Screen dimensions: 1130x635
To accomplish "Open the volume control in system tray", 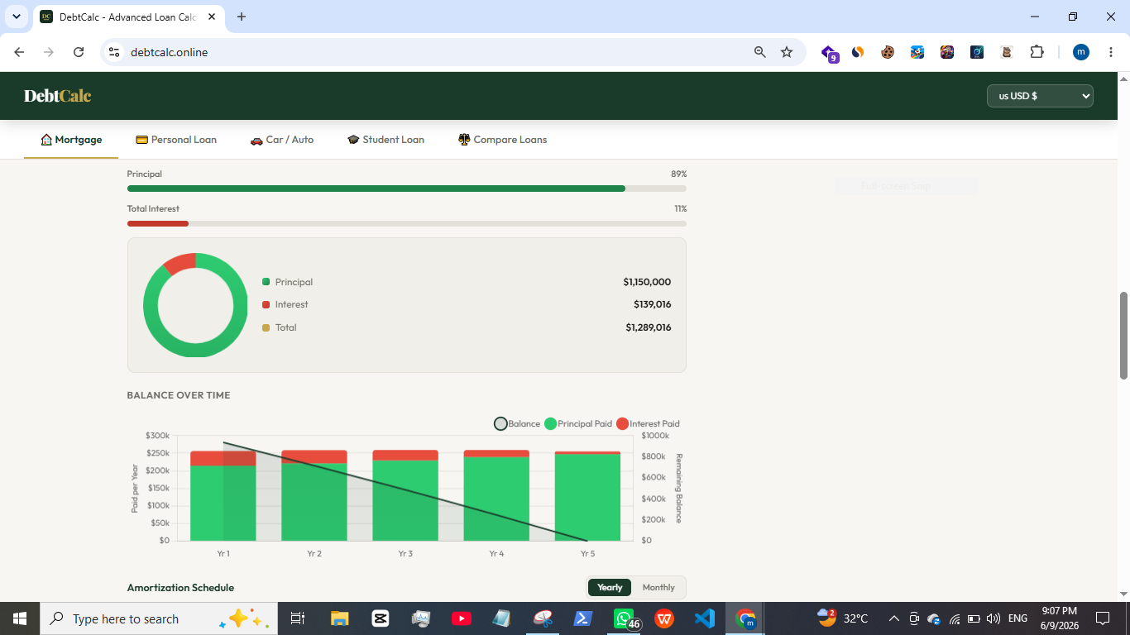I will pyautogui.click(x=994, y=618).
